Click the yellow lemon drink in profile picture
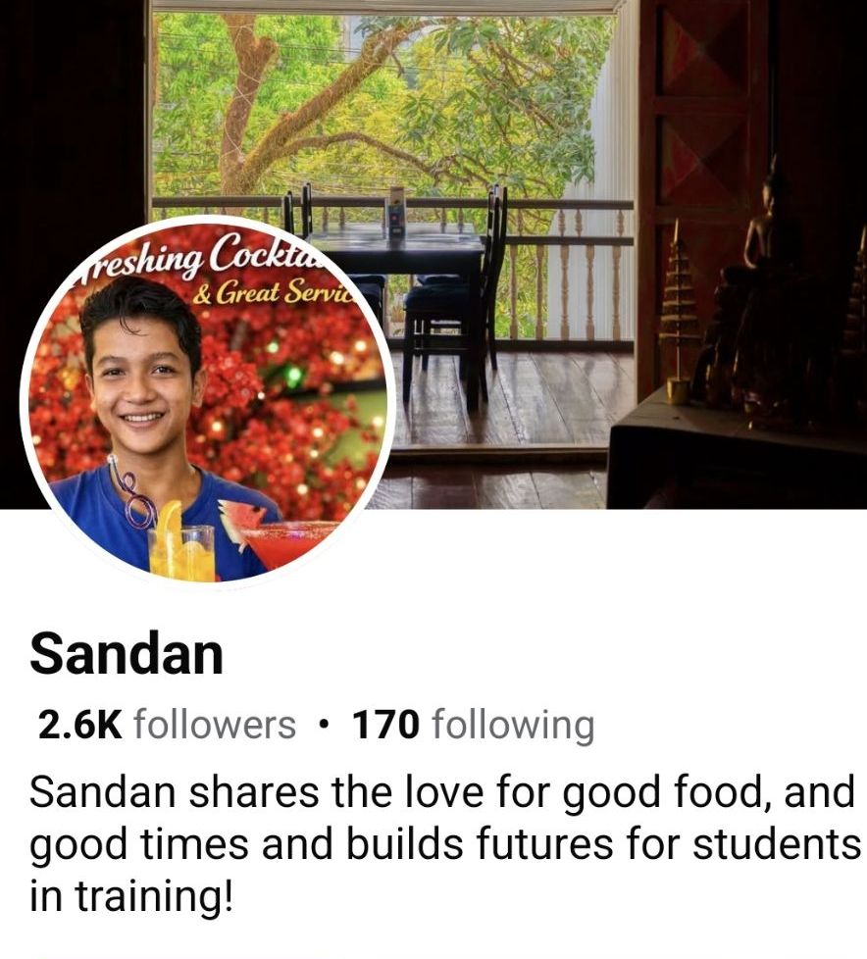867x959 pixels. tap(181, 543)
